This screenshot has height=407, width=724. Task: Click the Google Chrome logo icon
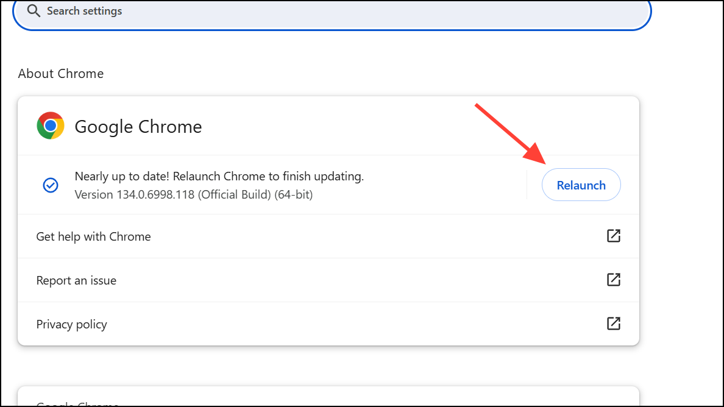50,125
